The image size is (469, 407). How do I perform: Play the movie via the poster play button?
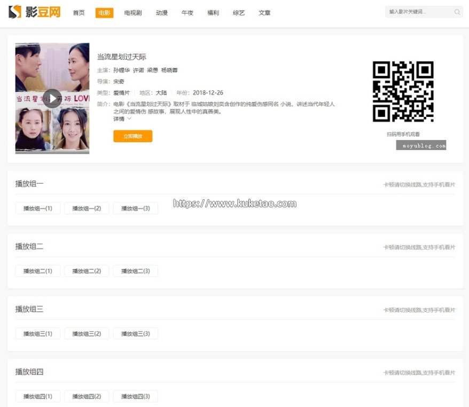coord(52,98)
